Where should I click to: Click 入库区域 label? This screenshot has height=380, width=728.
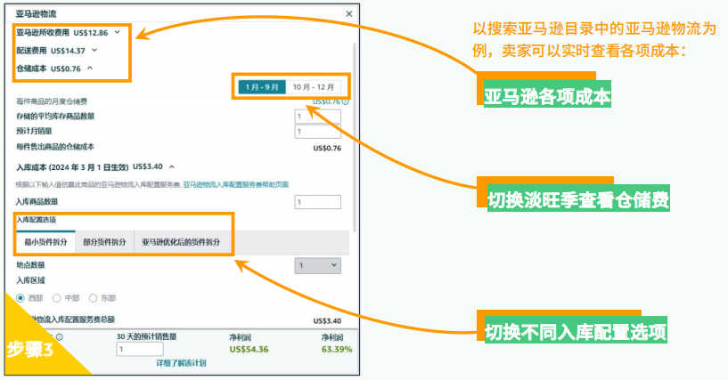pos(30,280)
